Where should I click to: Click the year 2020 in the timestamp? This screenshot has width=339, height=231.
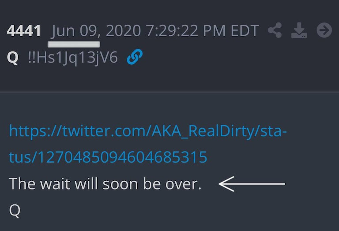[123, 31]
